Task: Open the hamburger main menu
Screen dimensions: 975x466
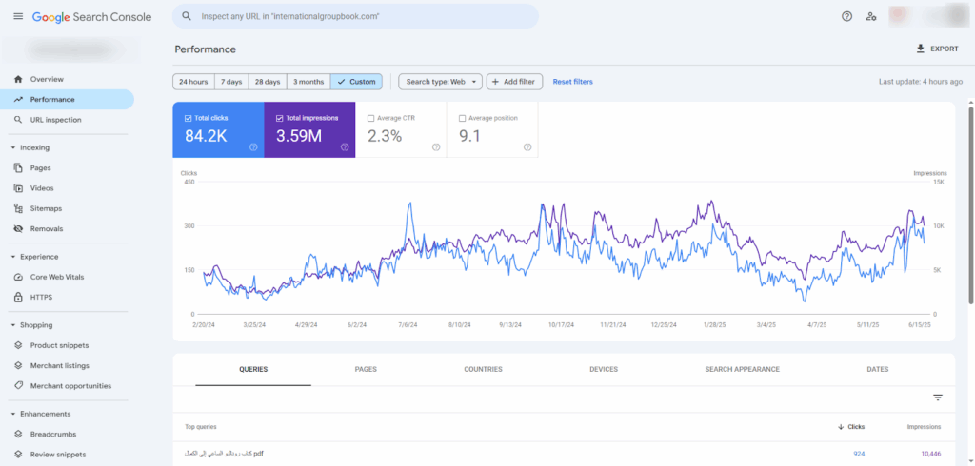Action: click(18, 16)
